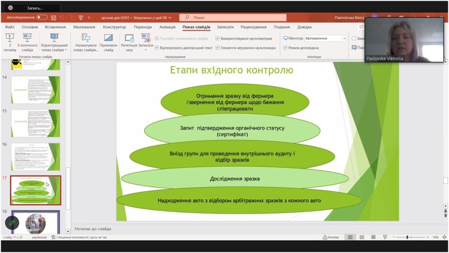Screen dimensions: 449x253
Task: Click zoom in plus button
Action: click(x=428, y=237)
